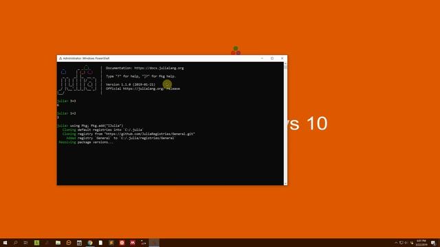
Task: Open the calendar app in taskbar
Action: [80, 243]
